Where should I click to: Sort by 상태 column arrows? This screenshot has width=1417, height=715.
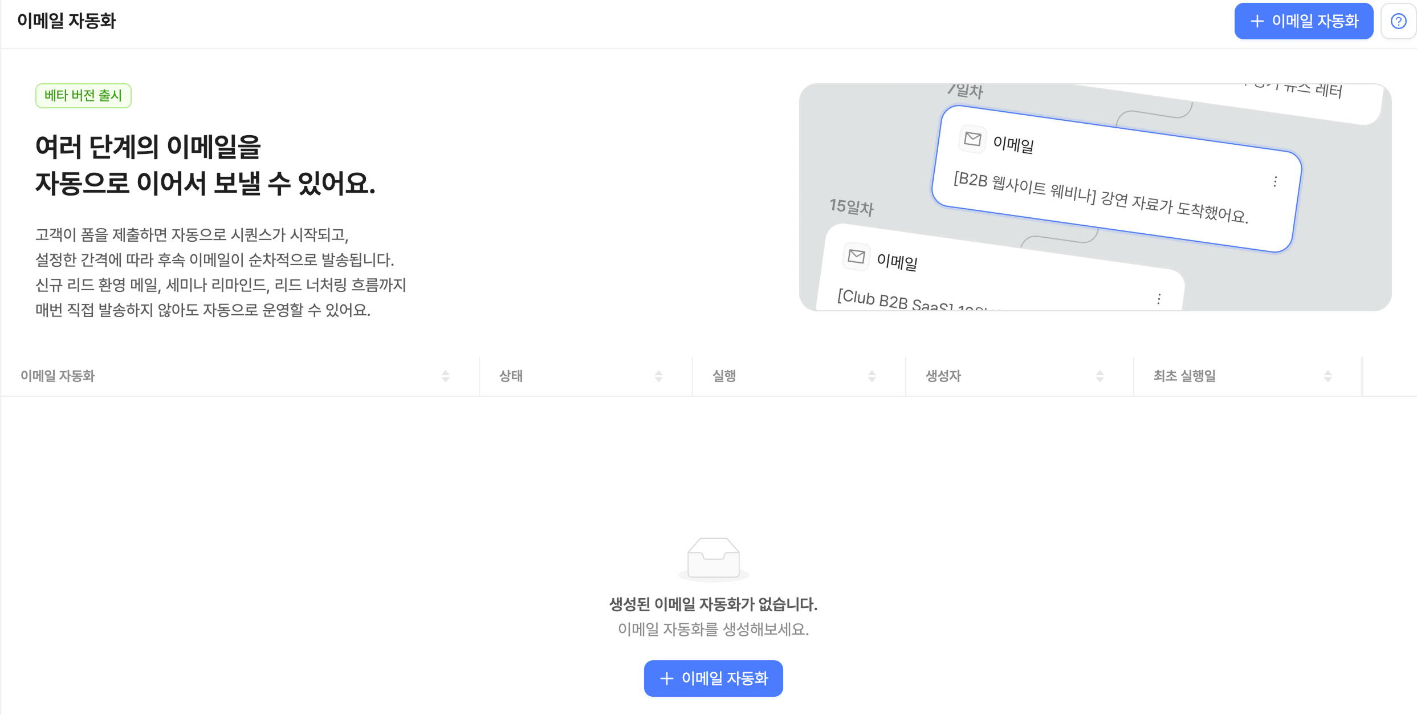pyautogui.click(x=658, y=376)
